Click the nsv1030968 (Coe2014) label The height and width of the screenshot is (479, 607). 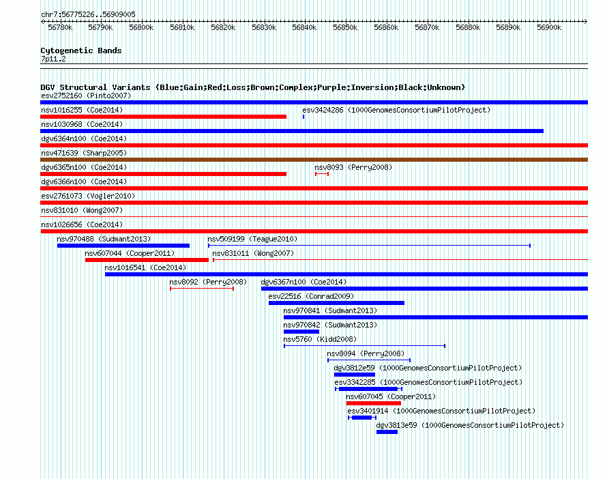coord(82,124)
